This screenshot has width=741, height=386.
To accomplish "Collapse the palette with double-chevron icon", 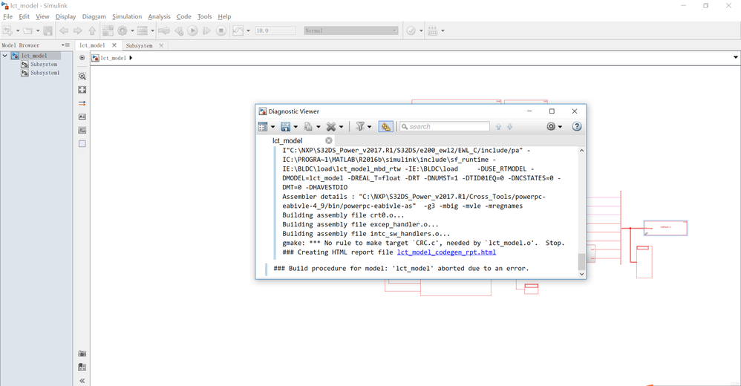I will point(82,380).
